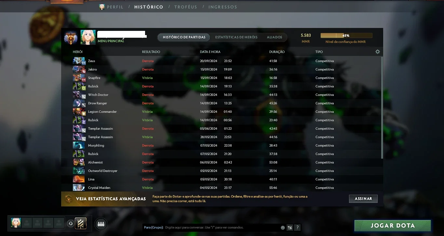The image size is (444, 236).
Task: Pop out the chat window icon
Action: point(290,228)
